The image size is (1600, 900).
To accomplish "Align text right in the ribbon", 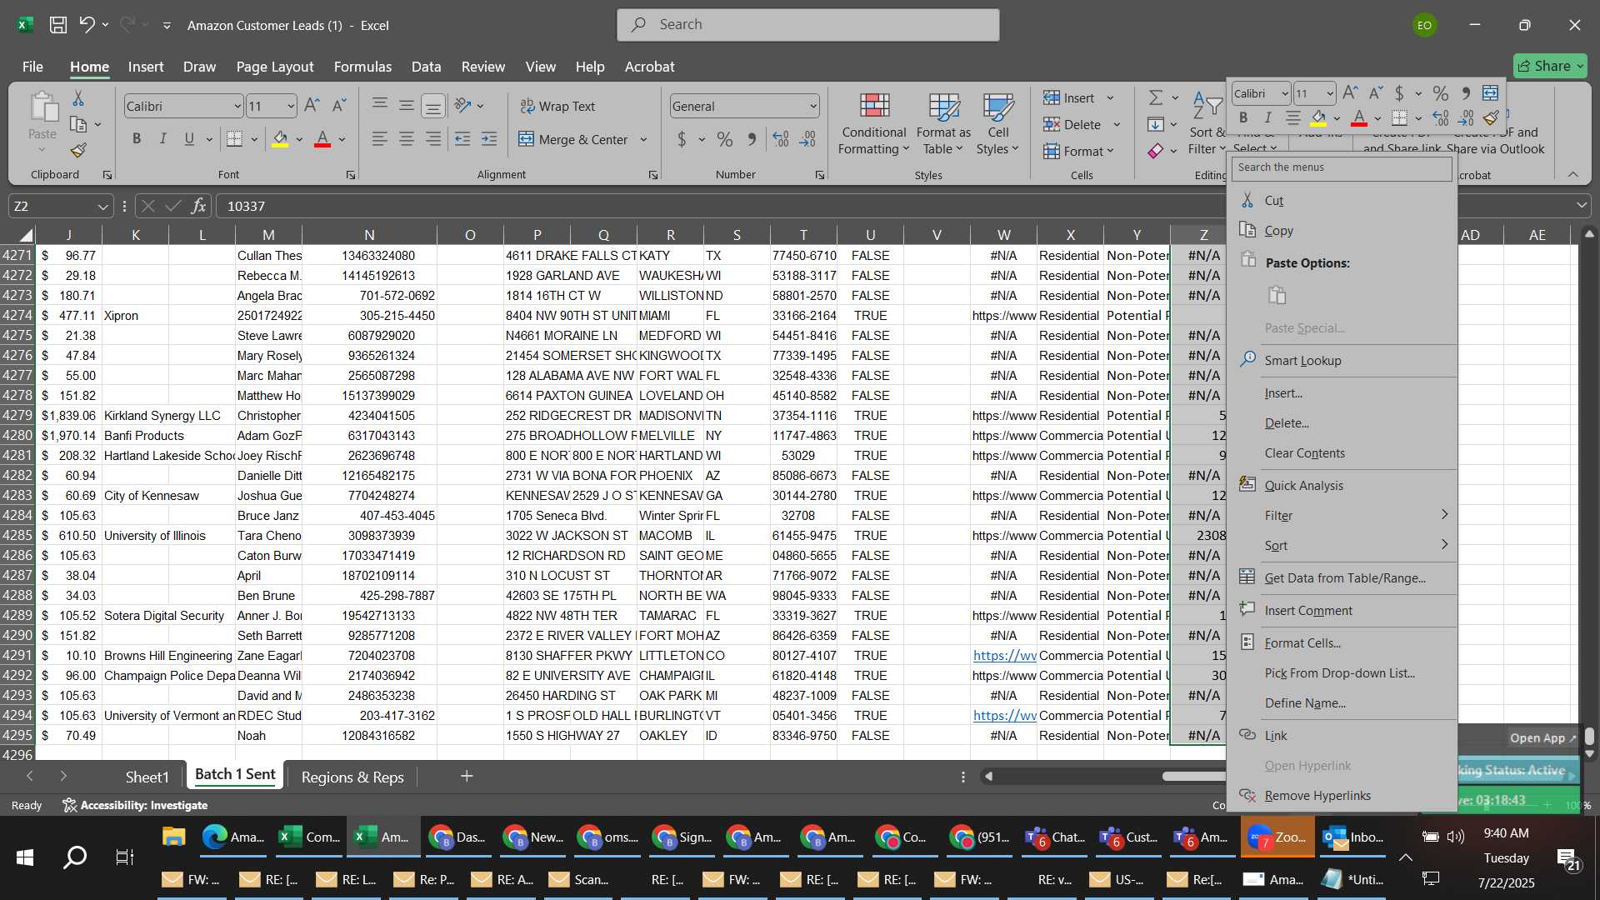I will click(x=432, y=139).
